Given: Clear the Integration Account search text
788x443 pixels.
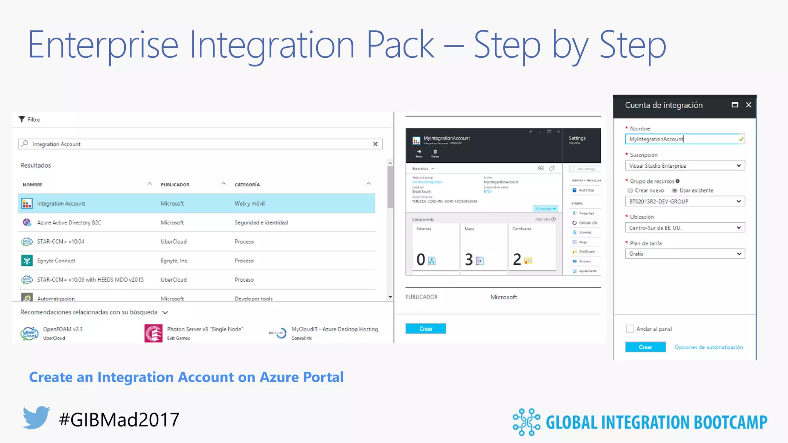Looking at the screenshot, I should pos(376,144).
